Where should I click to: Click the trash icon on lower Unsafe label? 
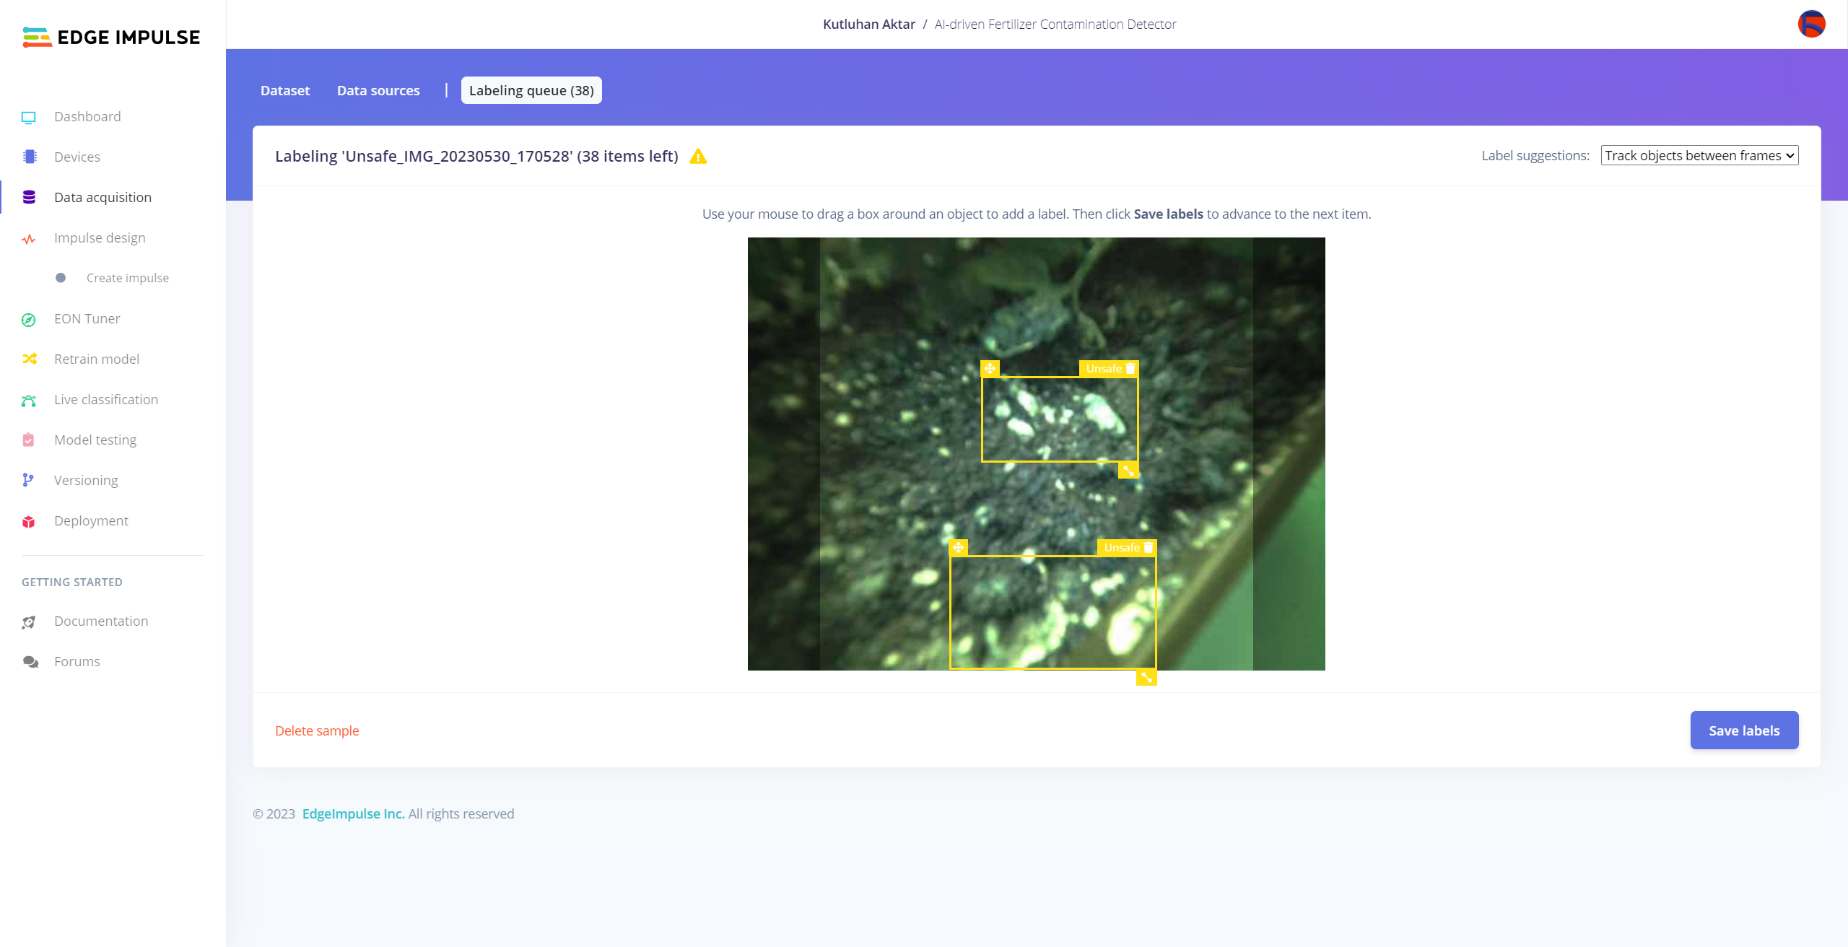coord(1149,548)
